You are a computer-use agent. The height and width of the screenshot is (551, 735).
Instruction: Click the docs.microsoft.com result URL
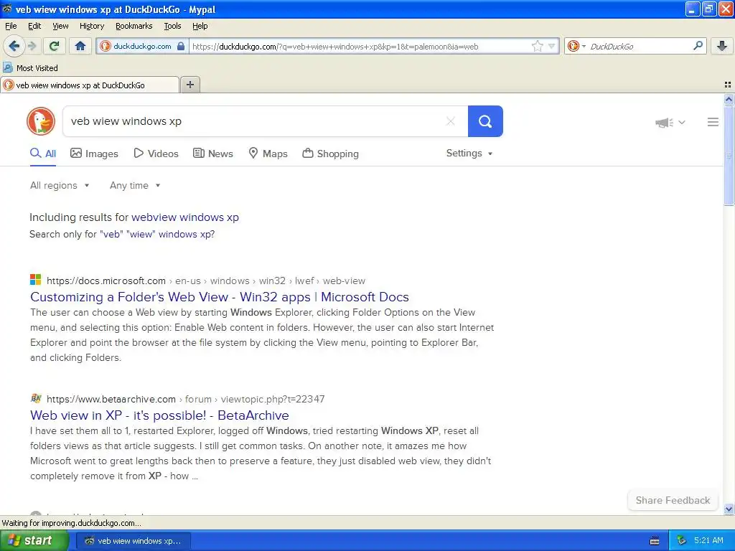click(x=206, y=281)
